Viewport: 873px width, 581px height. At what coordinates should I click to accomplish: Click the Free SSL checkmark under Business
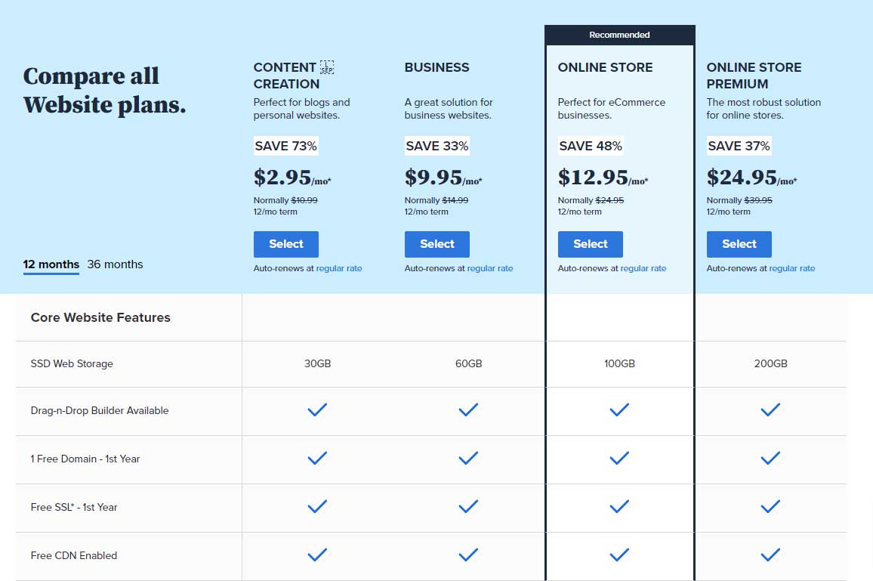pos(468,506)
